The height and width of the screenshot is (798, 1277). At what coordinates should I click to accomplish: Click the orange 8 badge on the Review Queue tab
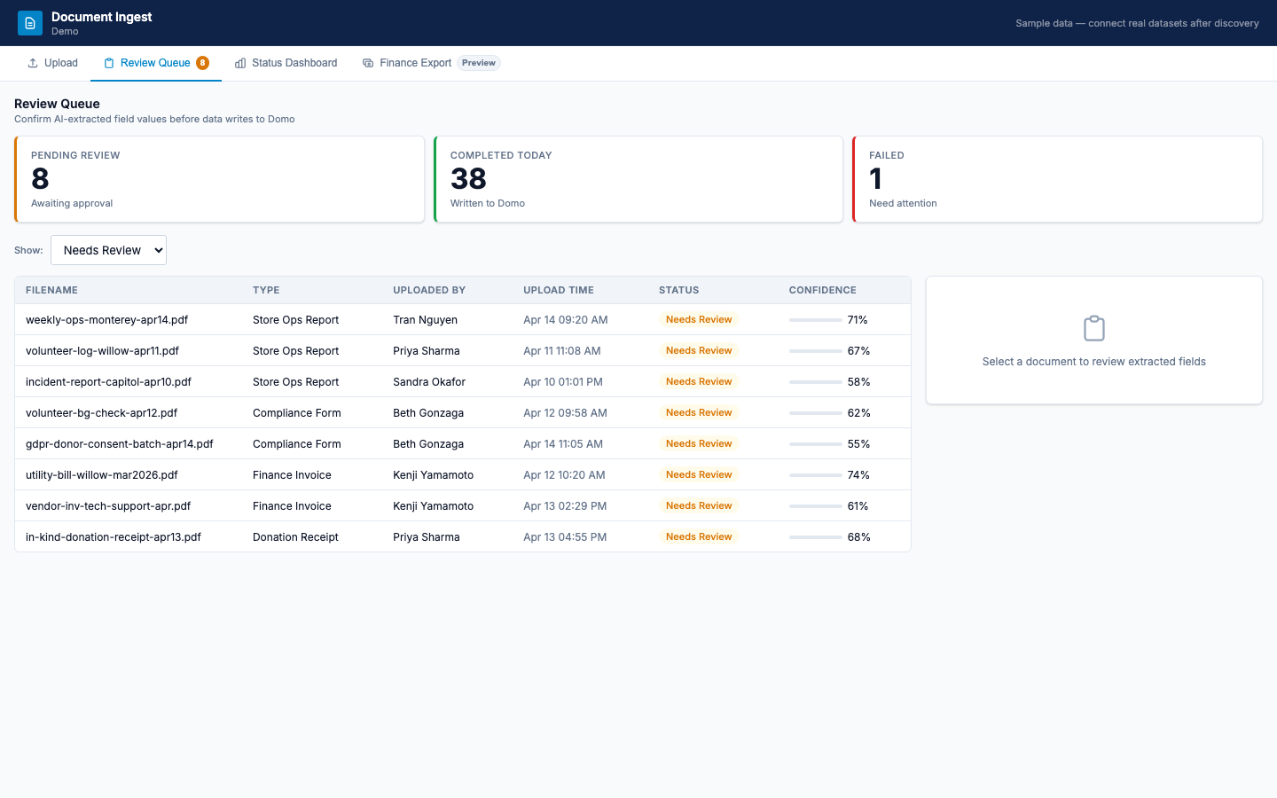[x=202, y=63]
